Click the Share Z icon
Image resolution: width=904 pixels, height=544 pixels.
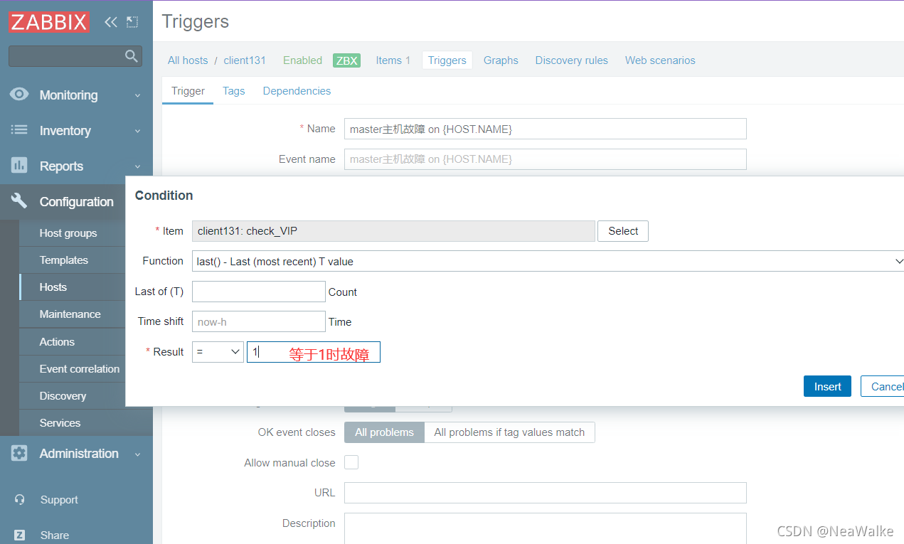[x=20, y=535]
